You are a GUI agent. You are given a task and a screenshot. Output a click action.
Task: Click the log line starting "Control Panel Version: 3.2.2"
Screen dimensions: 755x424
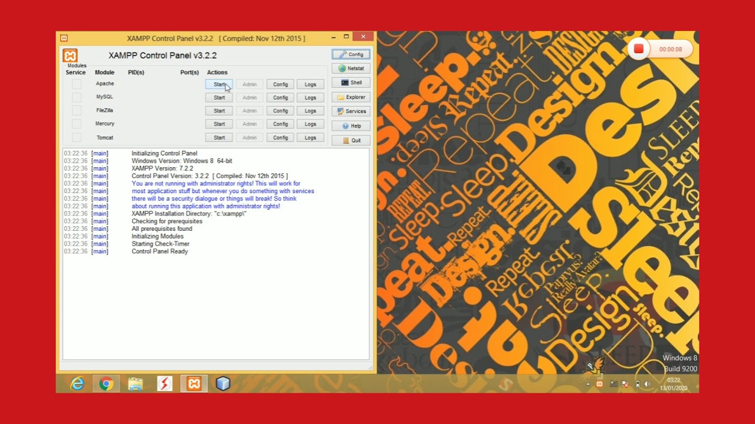[x=209, y=176]
